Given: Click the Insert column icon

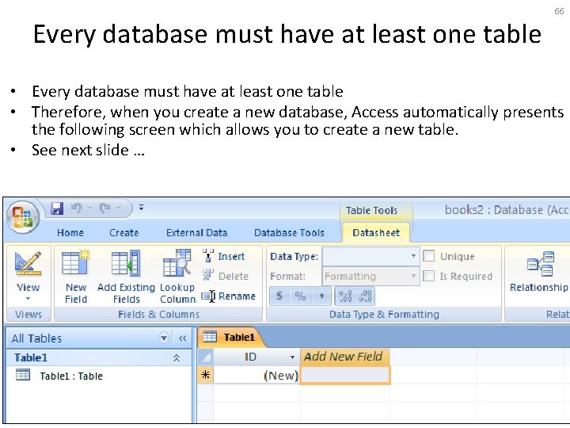Looking at the screenshot, I should point(208,256).
